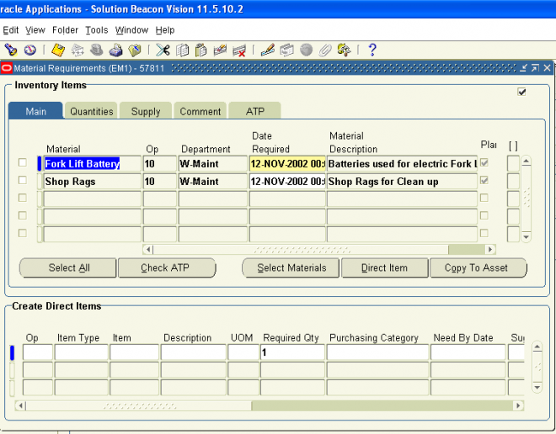Click the Create Direct Items scroll down arrow
The image size is (556, 434).
pyautogui.click(x=537, y=387)
